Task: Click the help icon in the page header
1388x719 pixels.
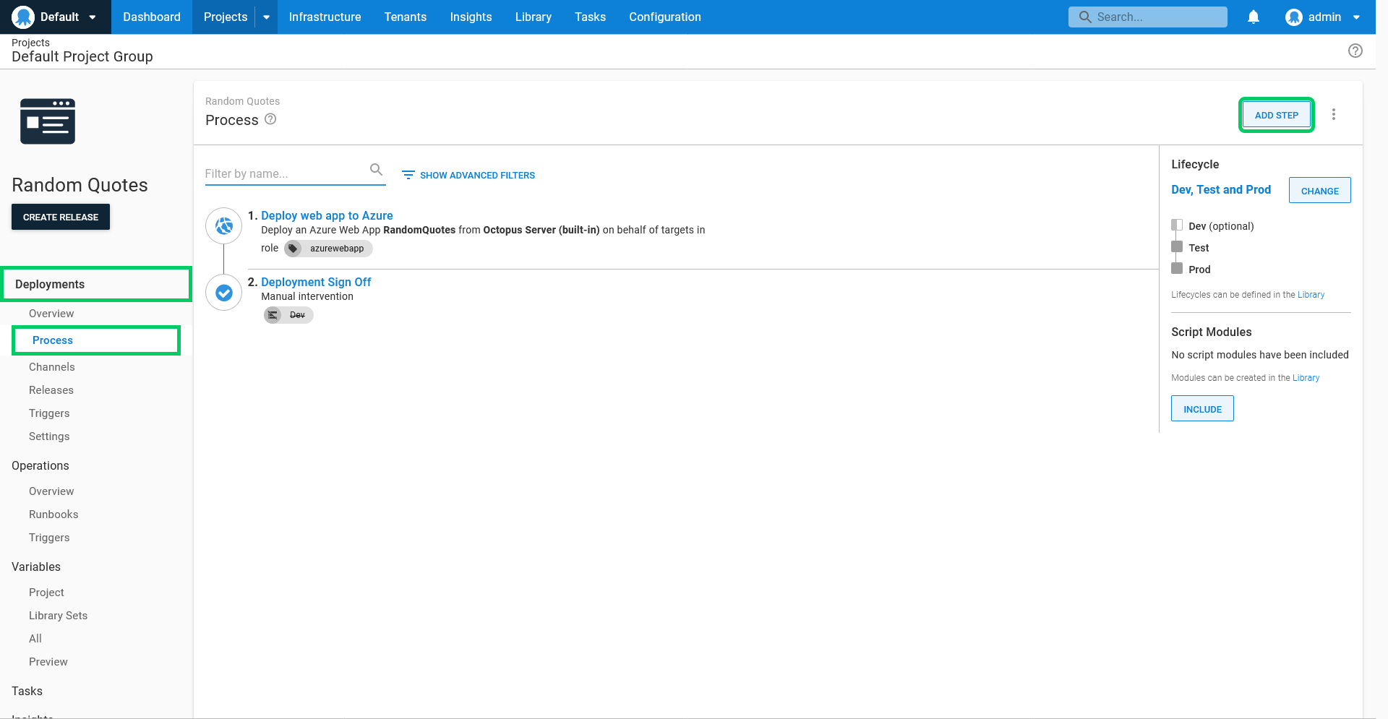Action: pos(1355,51)
